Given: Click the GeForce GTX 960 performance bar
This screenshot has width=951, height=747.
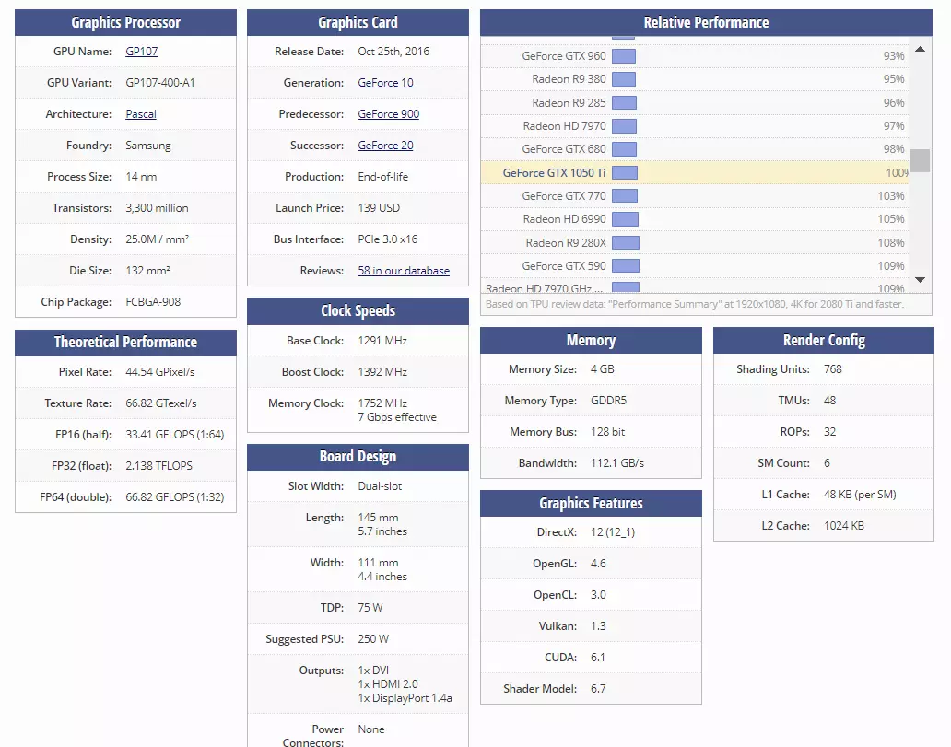Looking at the screenshot, I should [x=624, y=56].
